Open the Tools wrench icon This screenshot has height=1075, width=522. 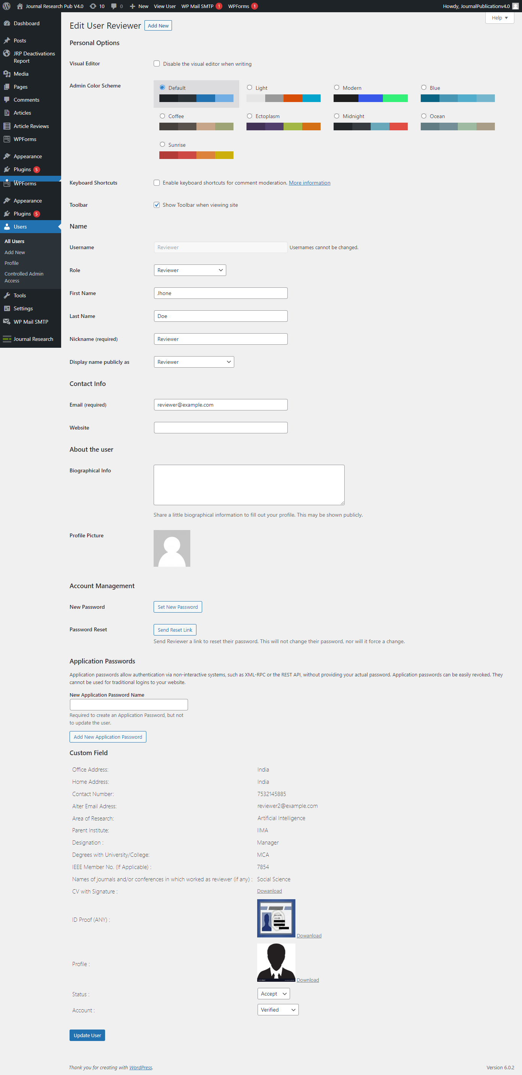click(6, 295)
